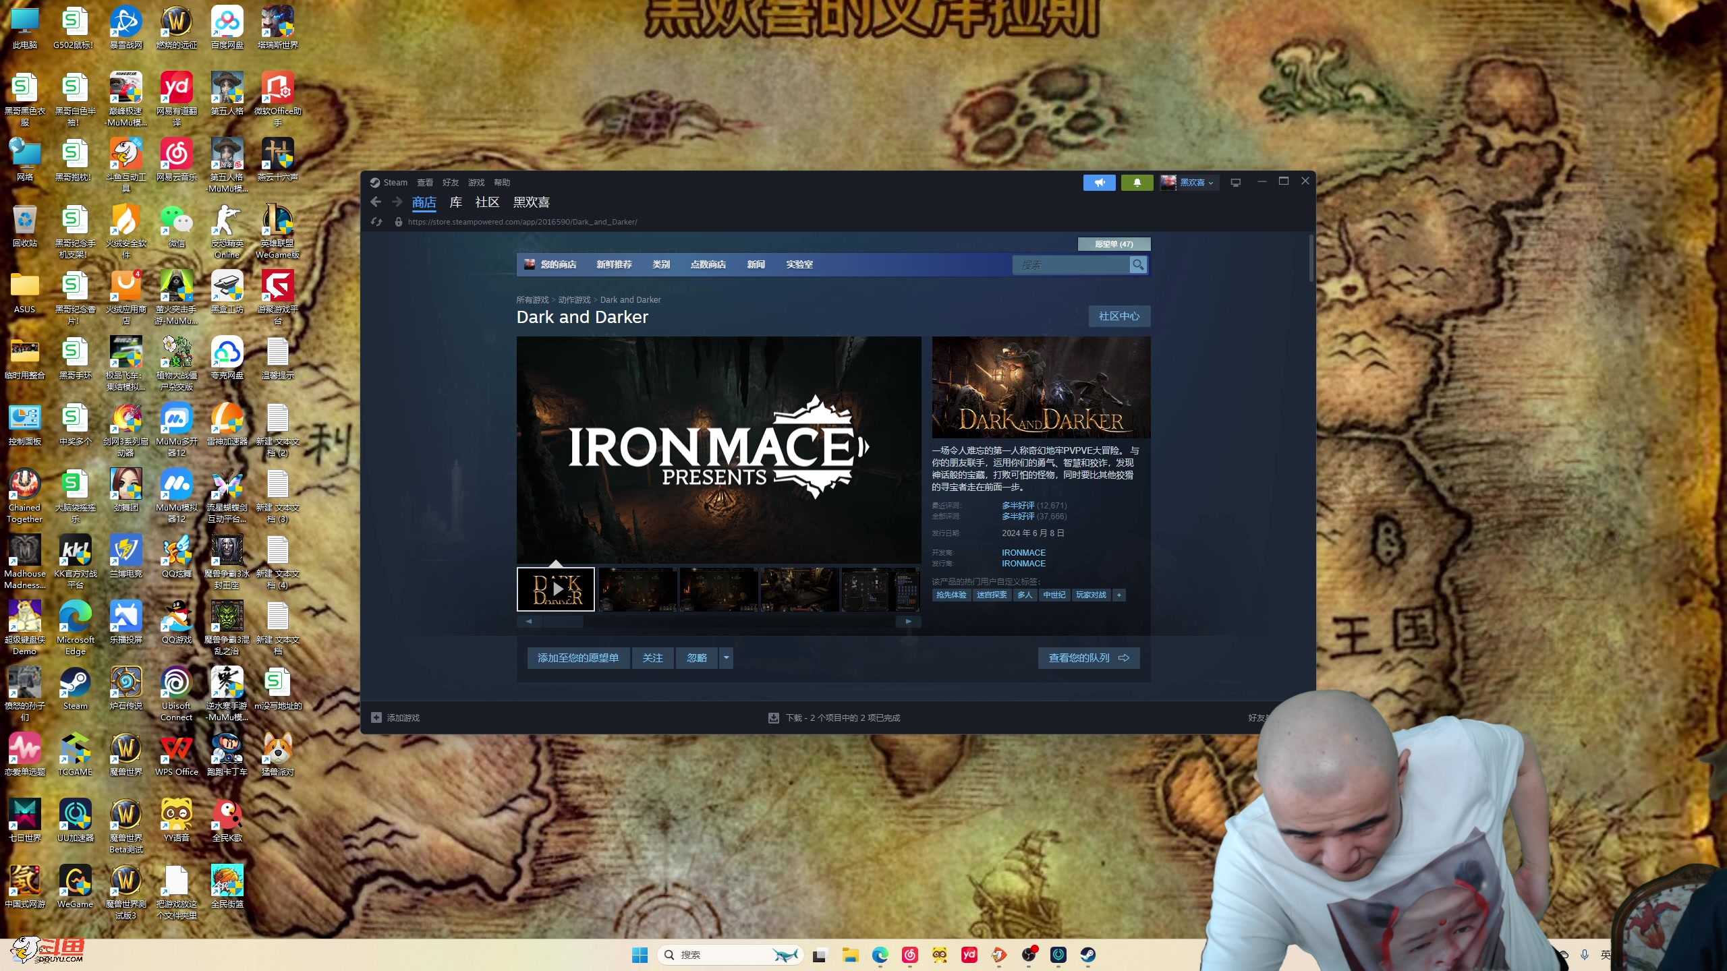Select the Chained Together desktop icon
Viewport: 1727px width, 971px height.
[x=25, y=496]
